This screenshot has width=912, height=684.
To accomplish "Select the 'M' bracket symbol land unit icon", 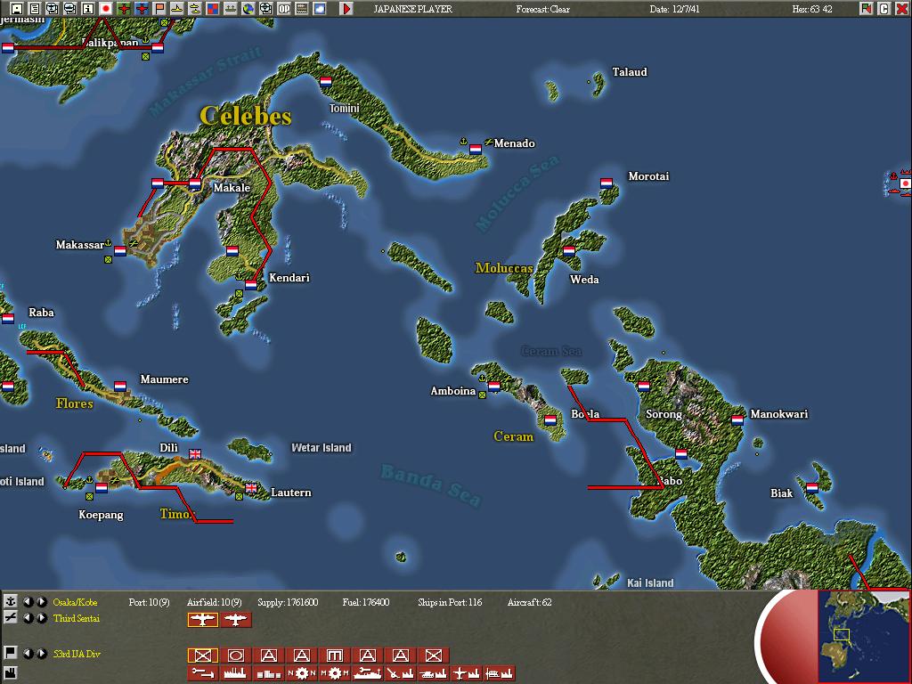I will pyautogui.click(x=335, y=655).
